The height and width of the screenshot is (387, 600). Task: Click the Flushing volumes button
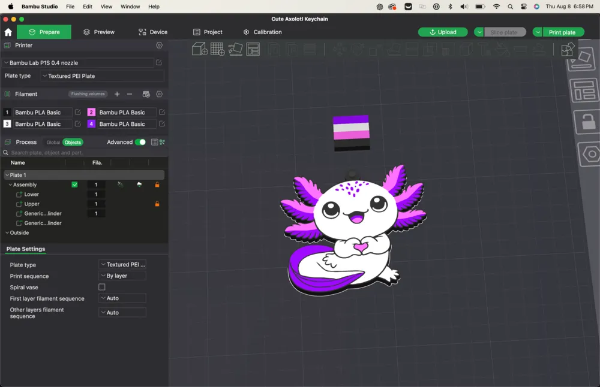[x=88, y=94]
